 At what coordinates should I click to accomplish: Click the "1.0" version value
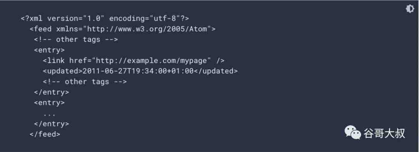click(94, 18)
